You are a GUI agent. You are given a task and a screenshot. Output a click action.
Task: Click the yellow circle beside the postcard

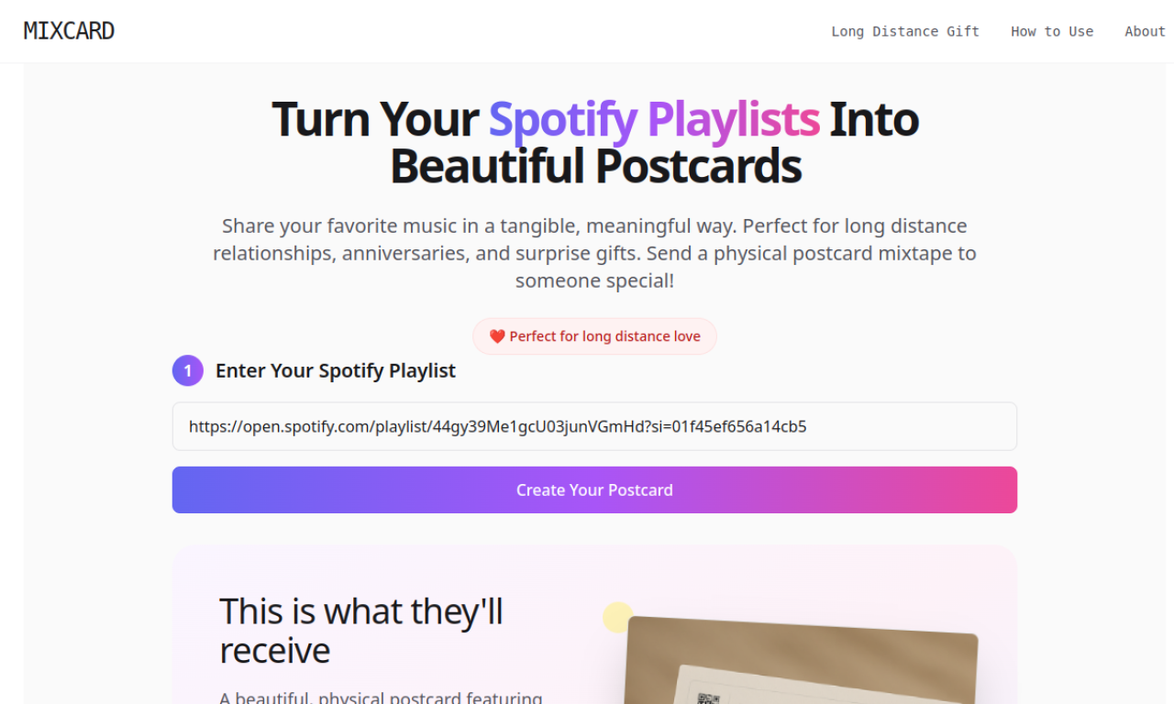pyautogui.click(x=618, y=617)
